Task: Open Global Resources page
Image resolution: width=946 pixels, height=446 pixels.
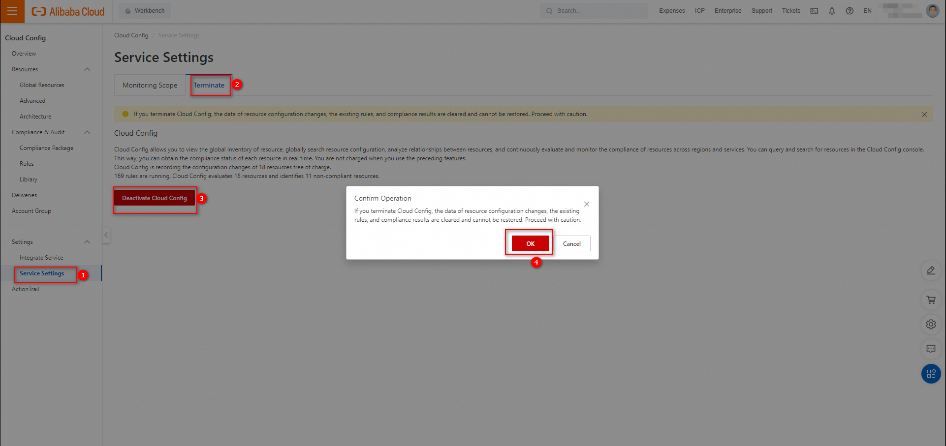Action: 42,85
